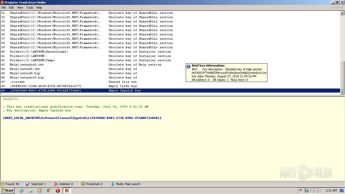Click the network tray icon
Viewport: 345px width, 194px height.
click(306, 190)
